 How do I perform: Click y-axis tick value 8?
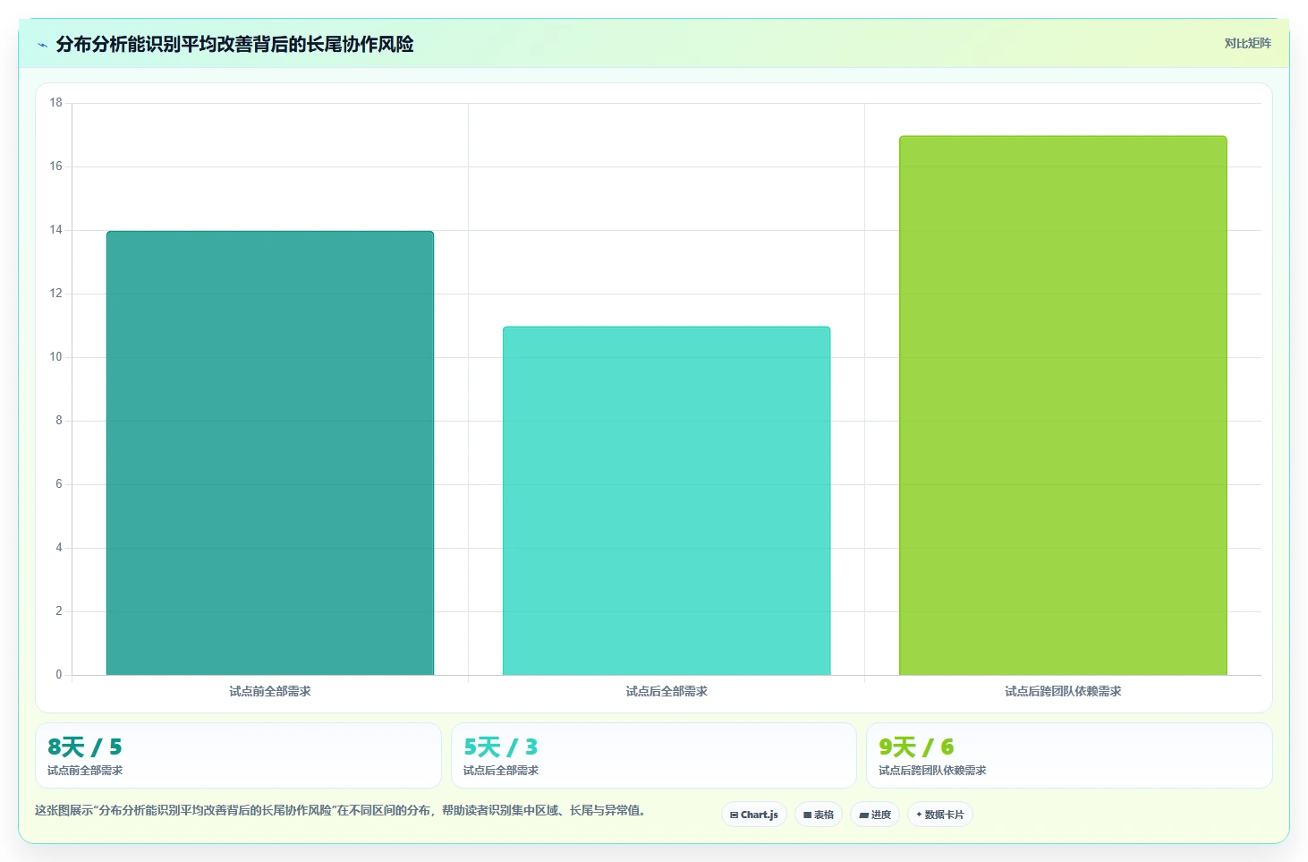click(59, 421)
